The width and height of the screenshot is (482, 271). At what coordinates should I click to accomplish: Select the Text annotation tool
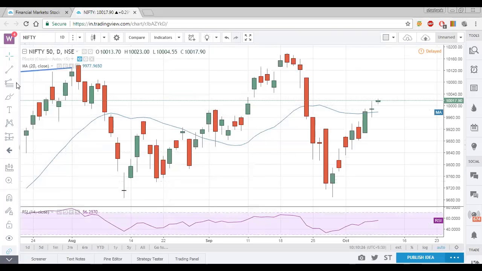(x=9, y=110)
